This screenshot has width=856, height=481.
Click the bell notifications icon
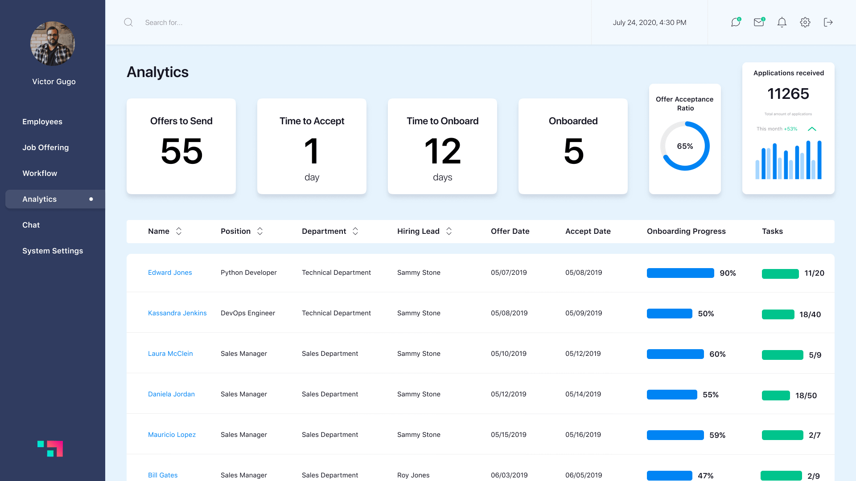tap(782, 22)
